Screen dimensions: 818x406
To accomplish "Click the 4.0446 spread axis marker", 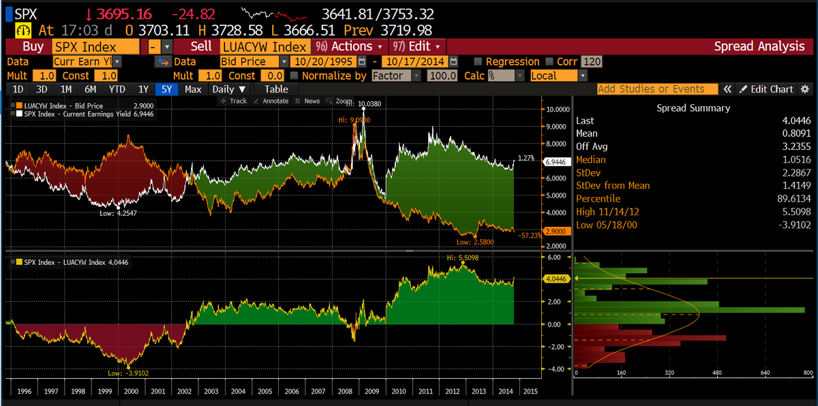I will (x=556, y=279).
